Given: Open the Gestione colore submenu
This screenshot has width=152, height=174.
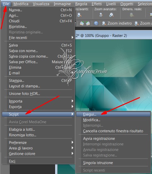Looking at the screenshot, I should tap(38, 154).
